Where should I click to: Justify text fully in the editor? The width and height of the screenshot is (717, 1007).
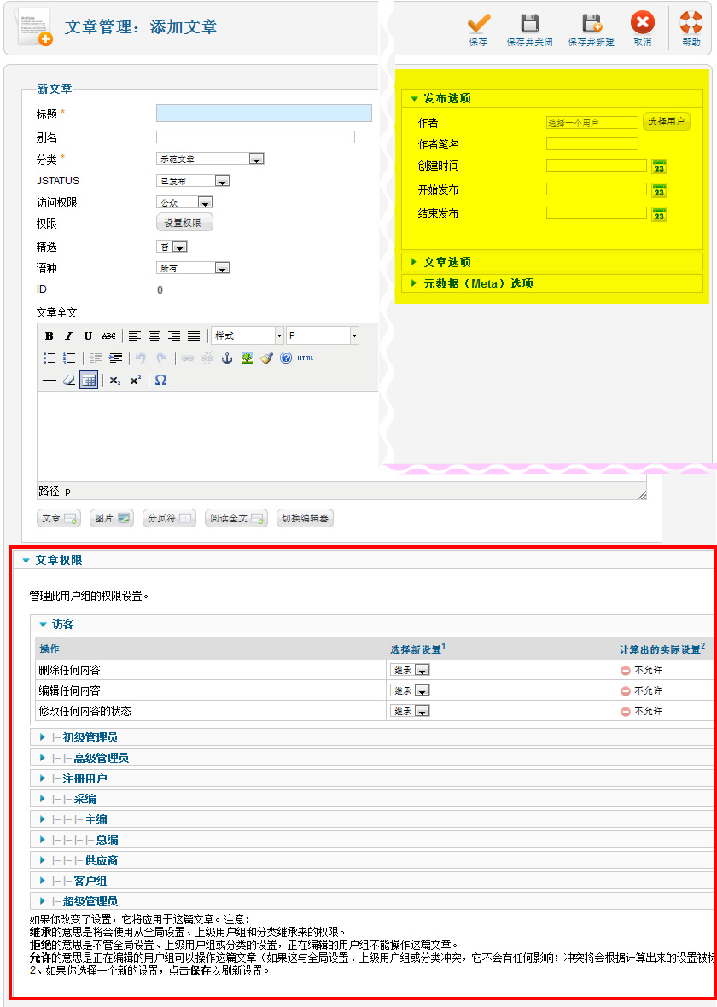[x=194, y=336]
